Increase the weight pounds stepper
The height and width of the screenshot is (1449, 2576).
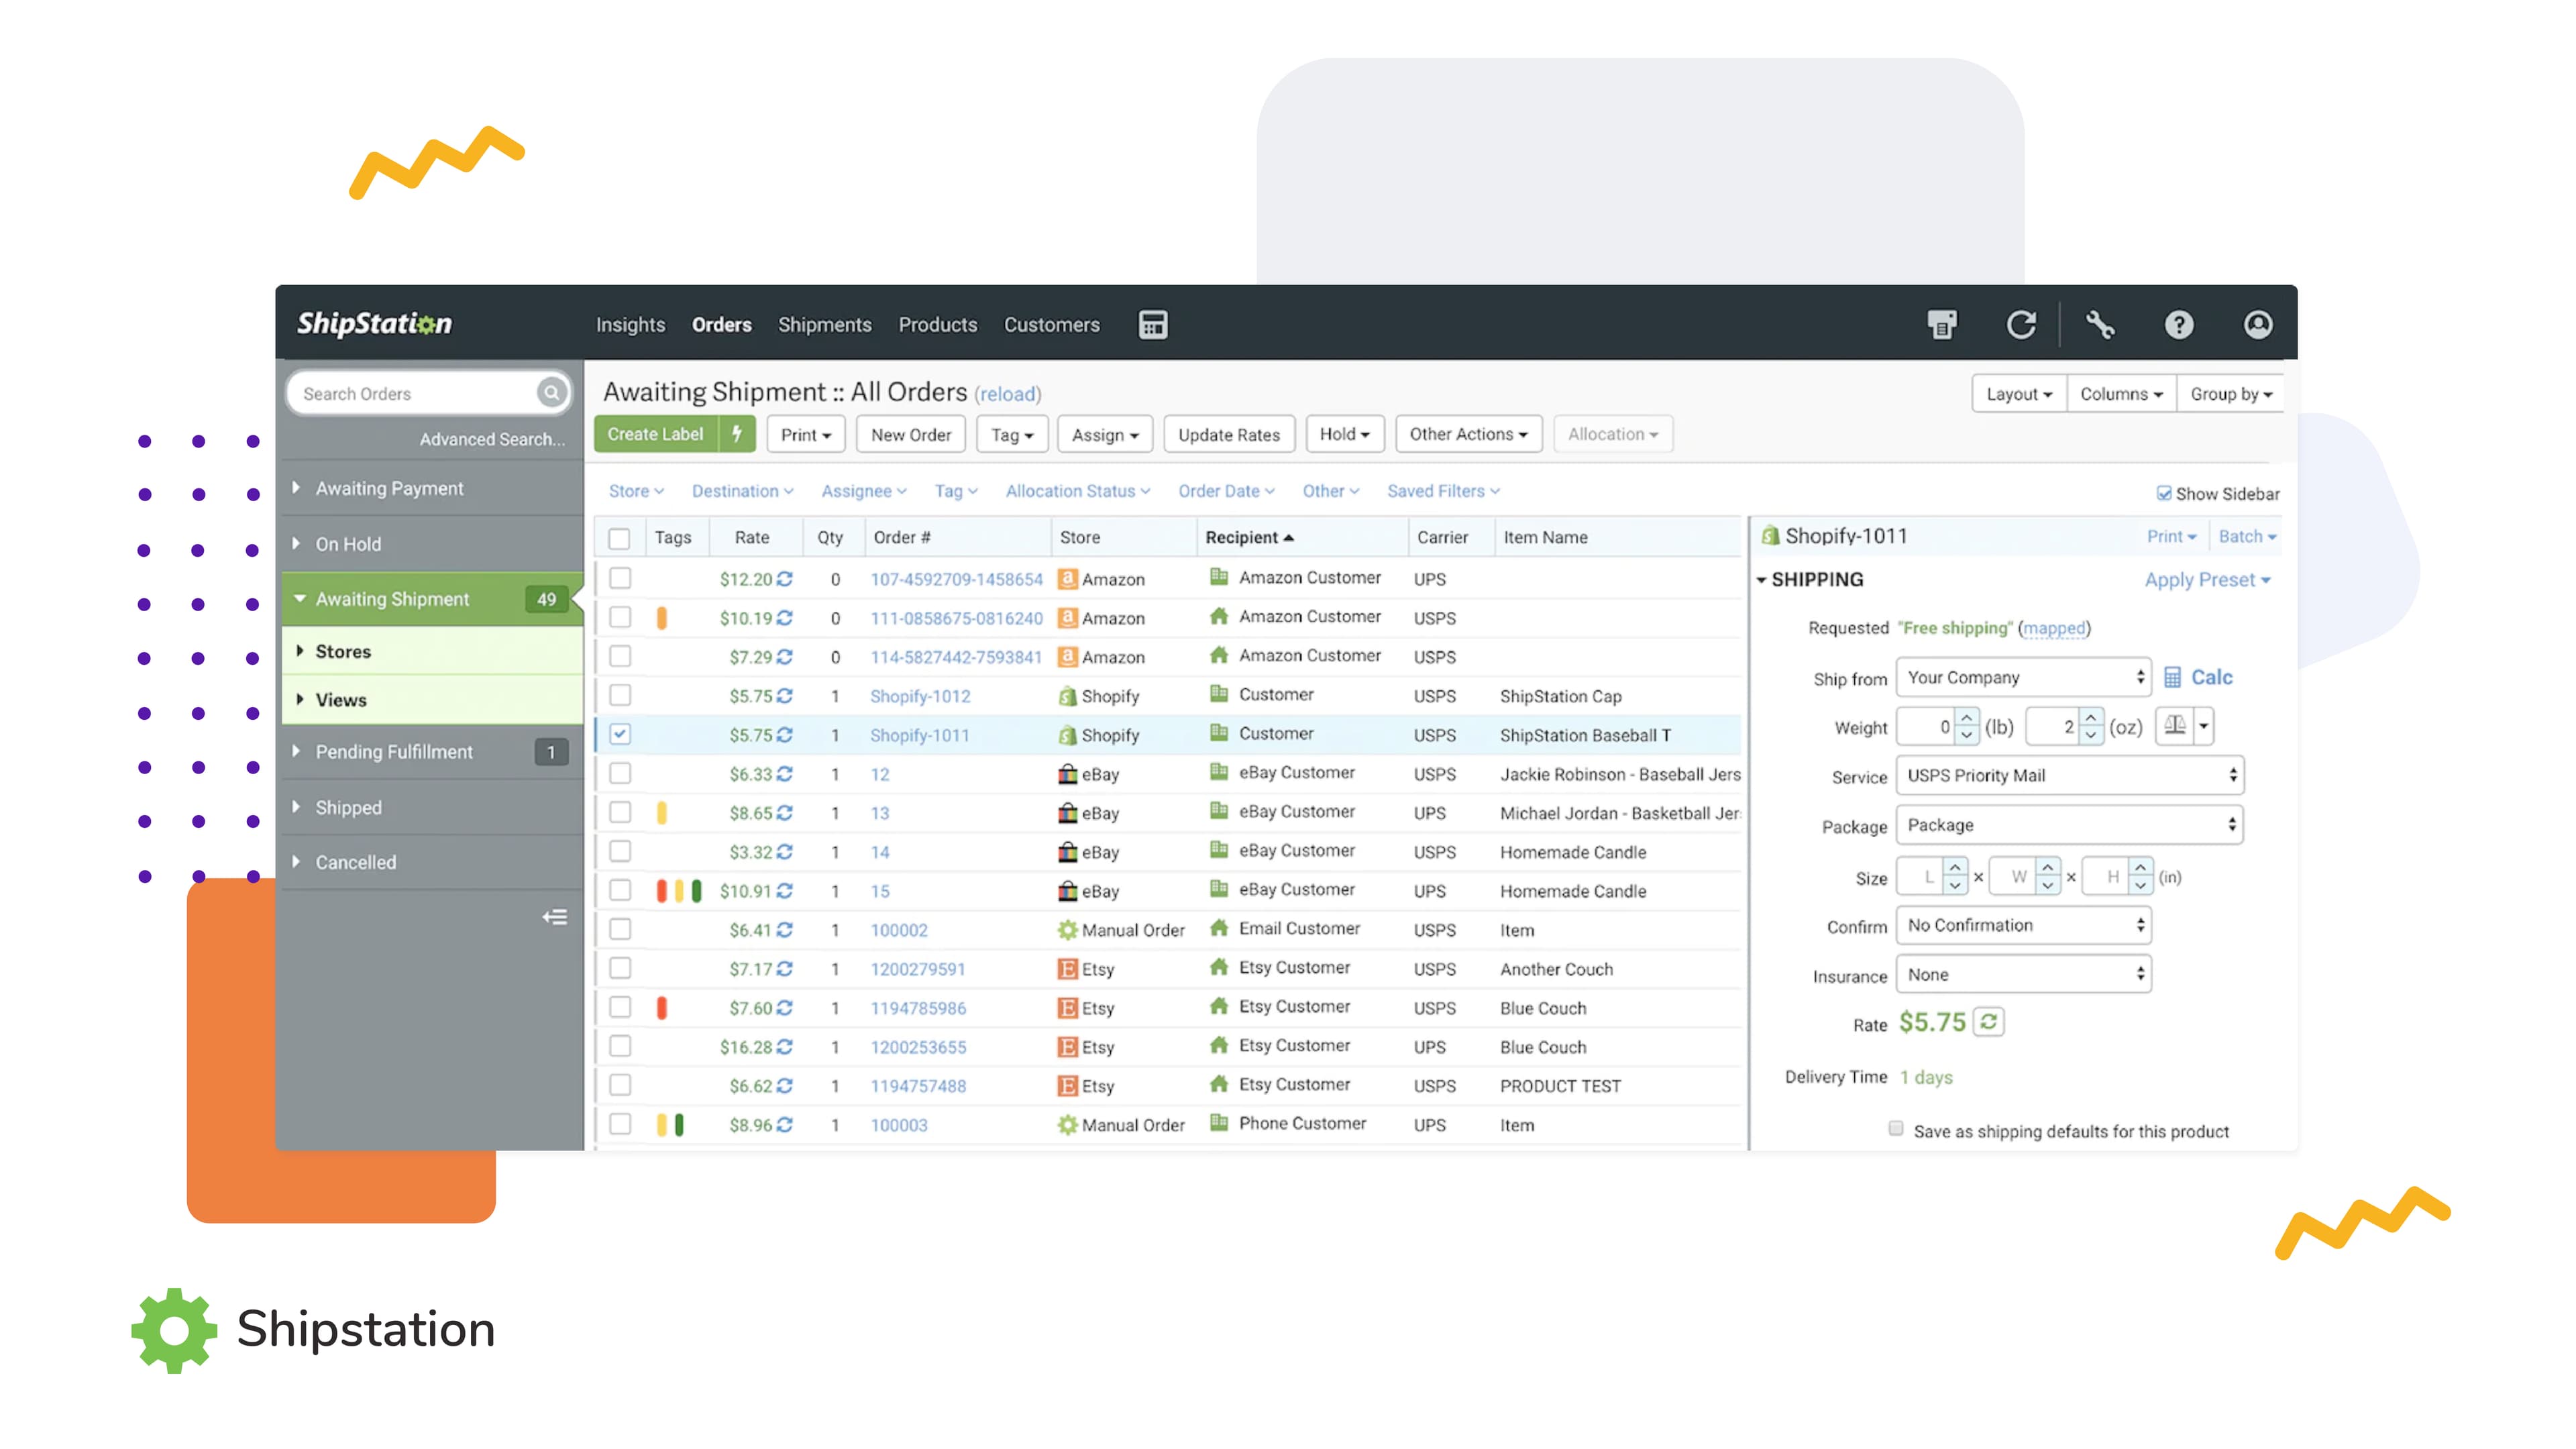tap(1966, 717)
